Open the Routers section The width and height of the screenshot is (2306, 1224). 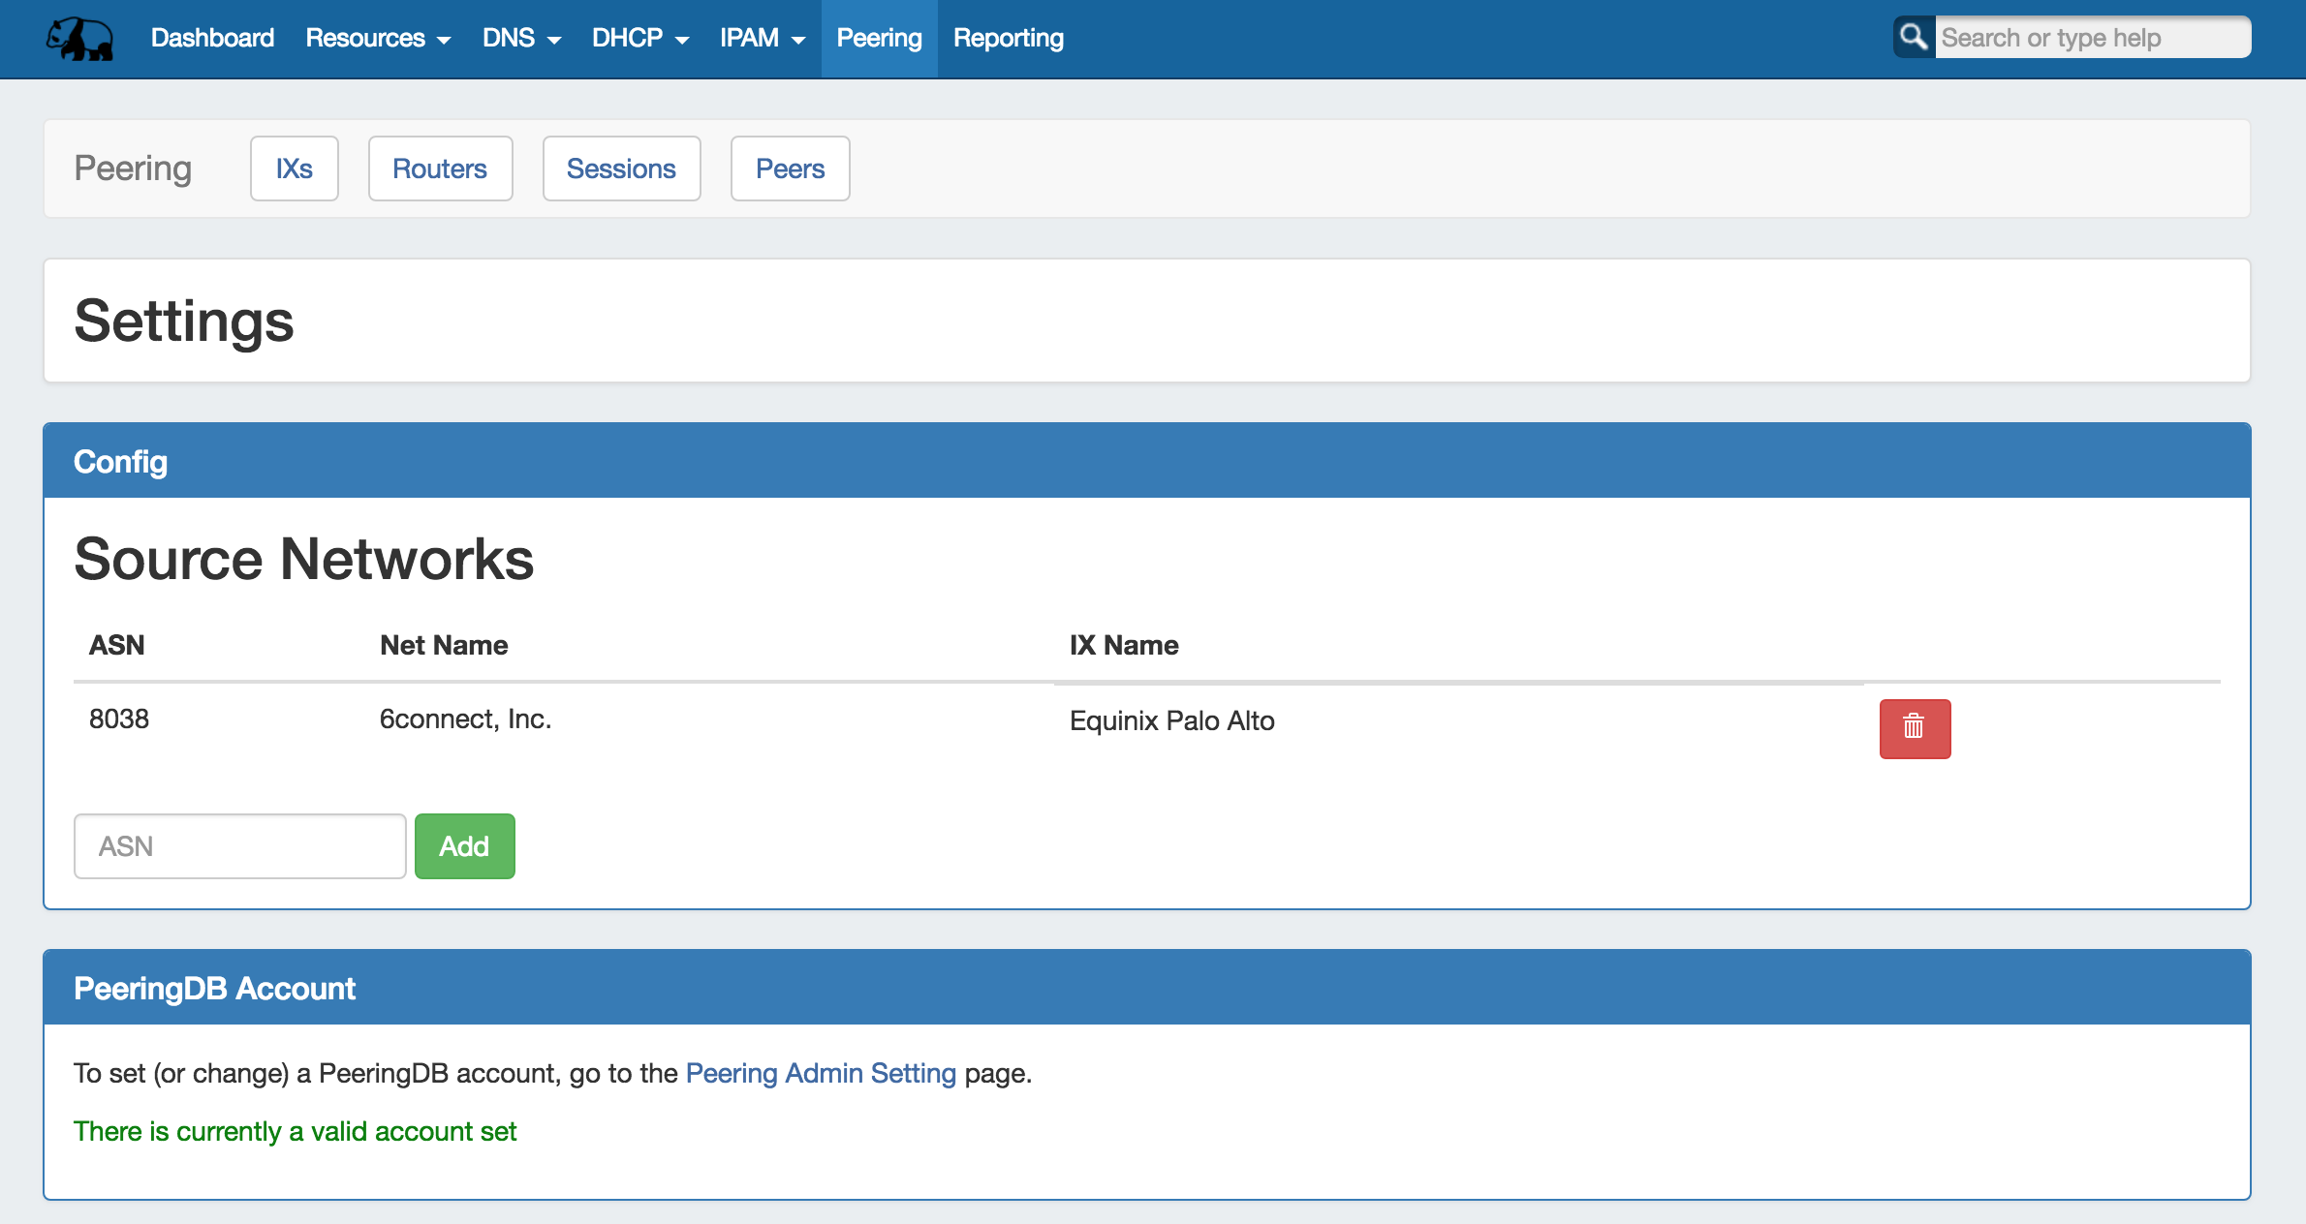pyautogui.click(x=440, y=168)
